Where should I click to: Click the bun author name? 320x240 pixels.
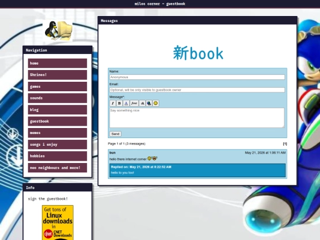tap(113, 153)
